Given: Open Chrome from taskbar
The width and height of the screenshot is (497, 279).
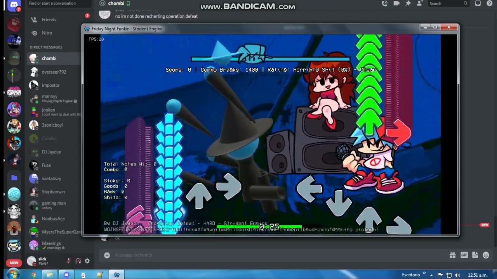Looking at the screenshot, I should (33, 275).
